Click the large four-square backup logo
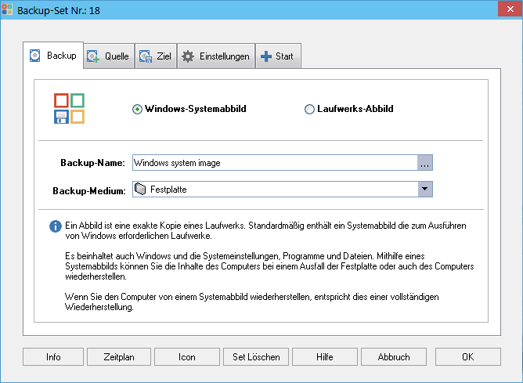This screenshot has height=383, width=523. click(x=69, y=108)
